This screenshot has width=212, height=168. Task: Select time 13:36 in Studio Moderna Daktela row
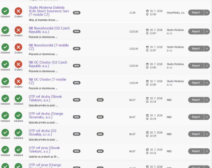pyautogui.click(x=153, y=14)
